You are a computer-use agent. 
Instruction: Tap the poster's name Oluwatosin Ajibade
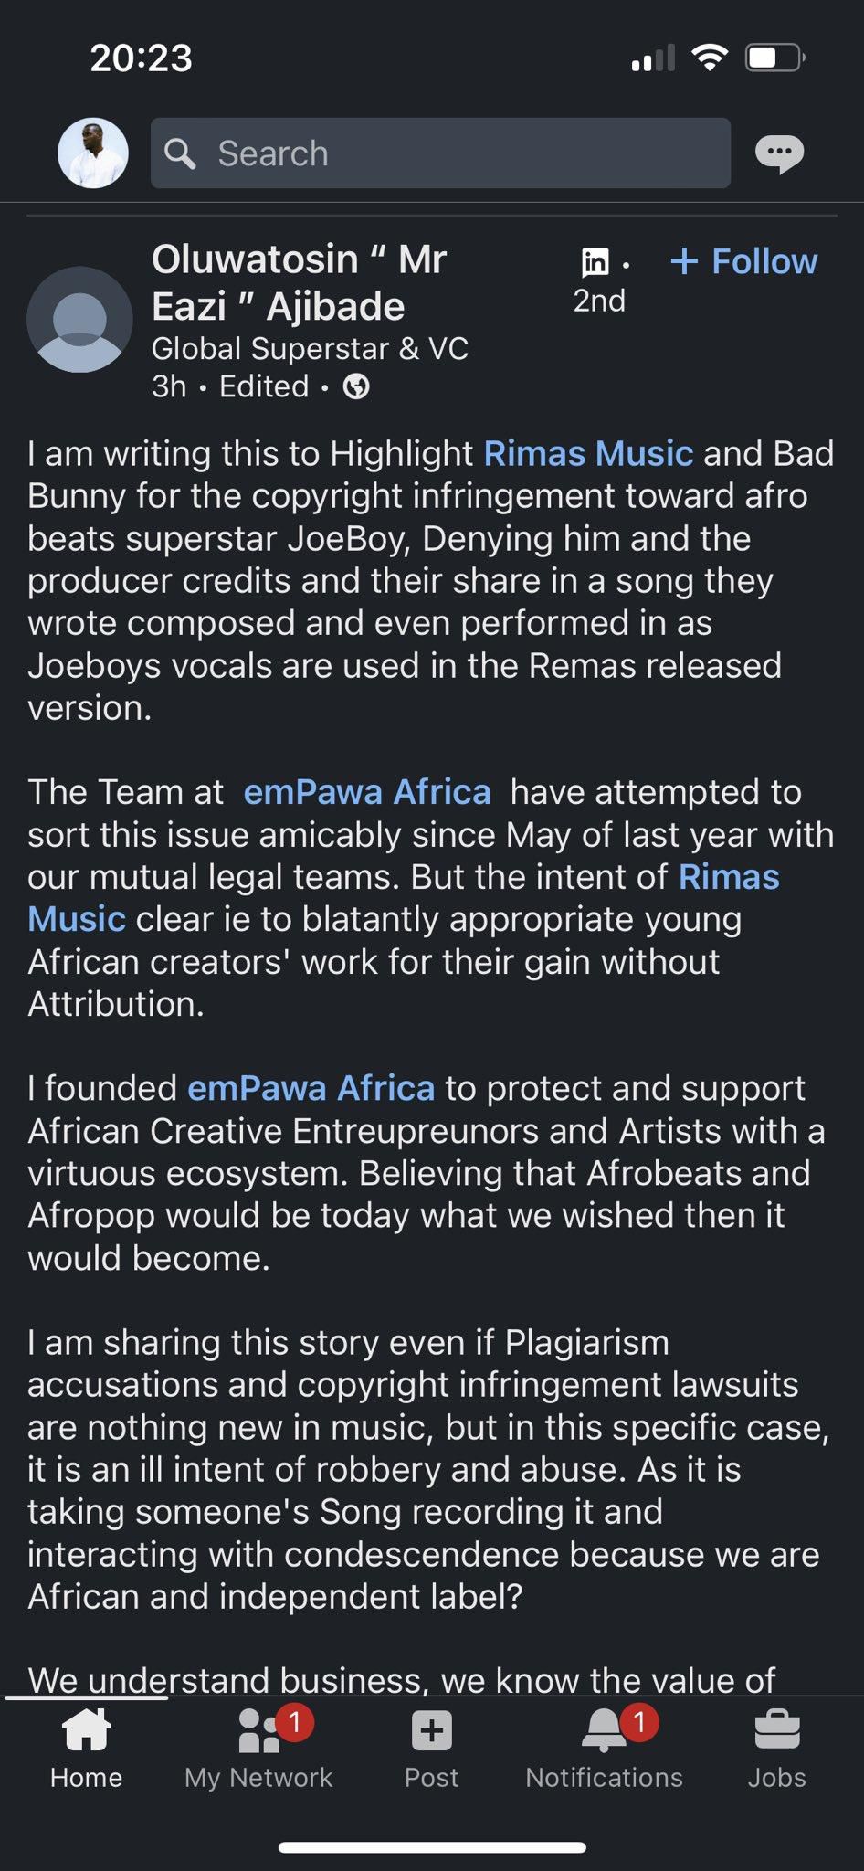(x=300, y=281)
